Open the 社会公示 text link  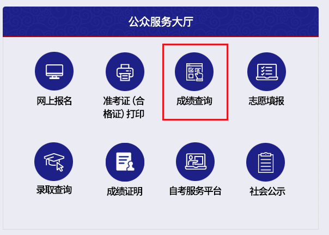coord(267,191)
